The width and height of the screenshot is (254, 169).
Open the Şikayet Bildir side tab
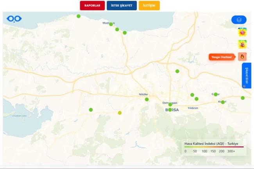[246, 75]
